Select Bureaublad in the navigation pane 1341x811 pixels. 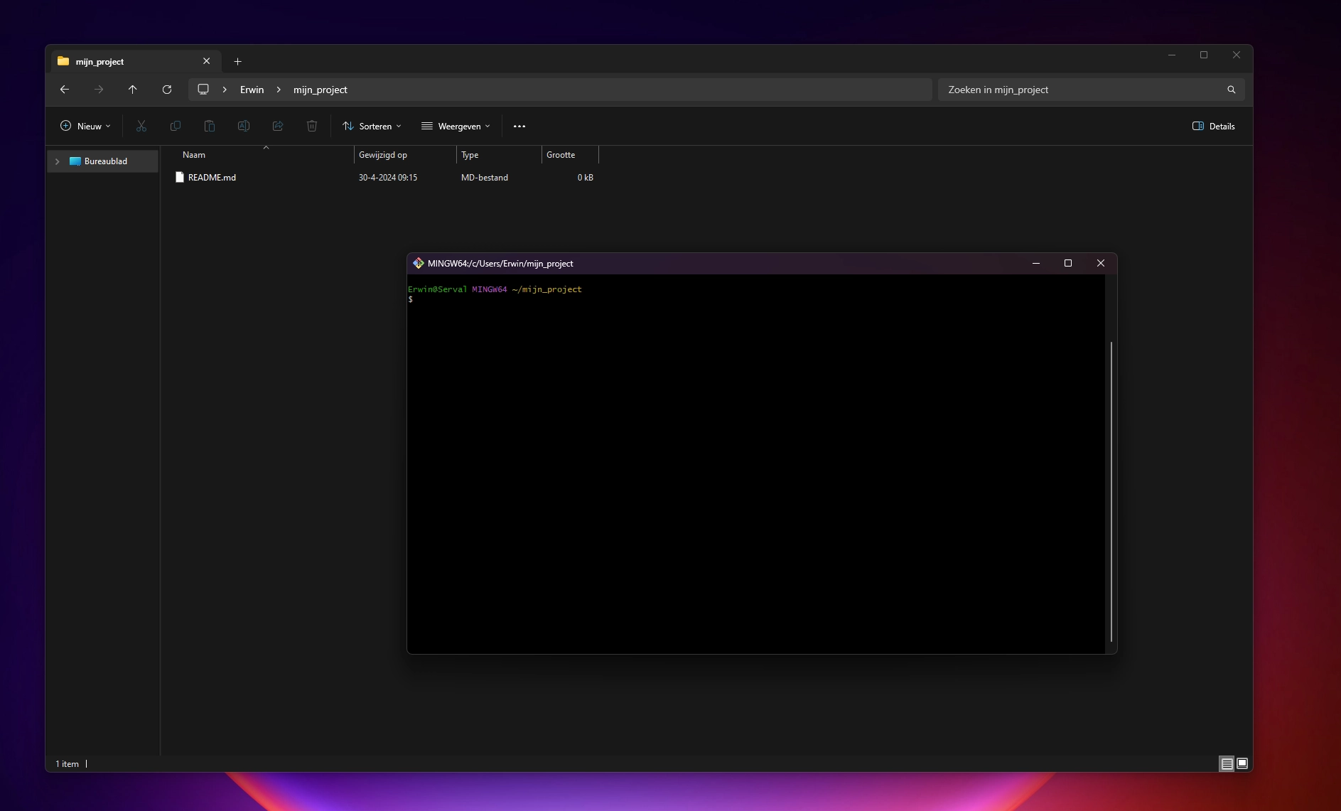tap(103, 161)
